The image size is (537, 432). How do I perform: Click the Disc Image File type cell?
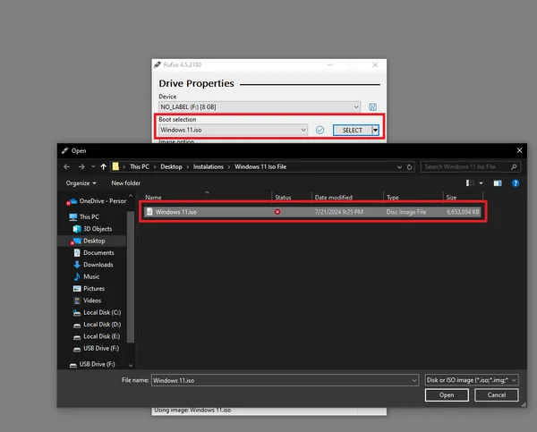pos(406,212)
